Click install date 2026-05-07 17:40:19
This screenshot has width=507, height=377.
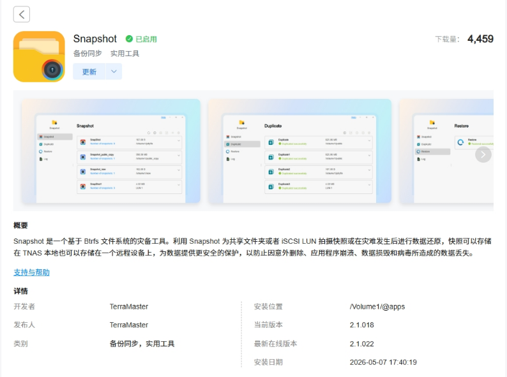tap(383, 362)
